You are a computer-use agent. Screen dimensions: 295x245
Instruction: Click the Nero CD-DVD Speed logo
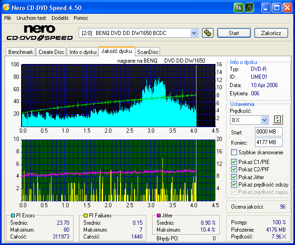click(x=40, y=33)
